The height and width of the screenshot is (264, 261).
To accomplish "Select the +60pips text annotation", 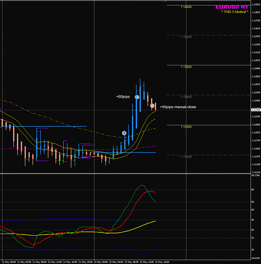I will [123, 97].
